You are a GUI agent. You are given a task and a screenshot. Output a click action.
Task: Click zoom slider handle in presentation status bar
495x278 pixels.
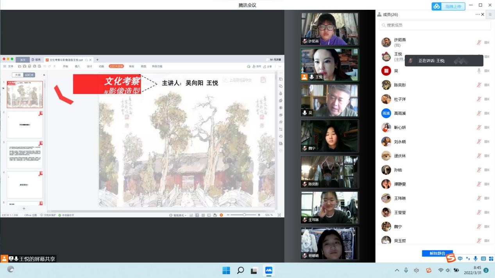click(245, 215)
